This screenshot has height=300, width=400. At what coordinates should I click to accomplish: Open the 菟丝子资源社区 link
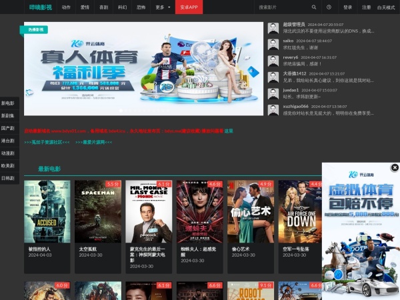tap(47, 142)
